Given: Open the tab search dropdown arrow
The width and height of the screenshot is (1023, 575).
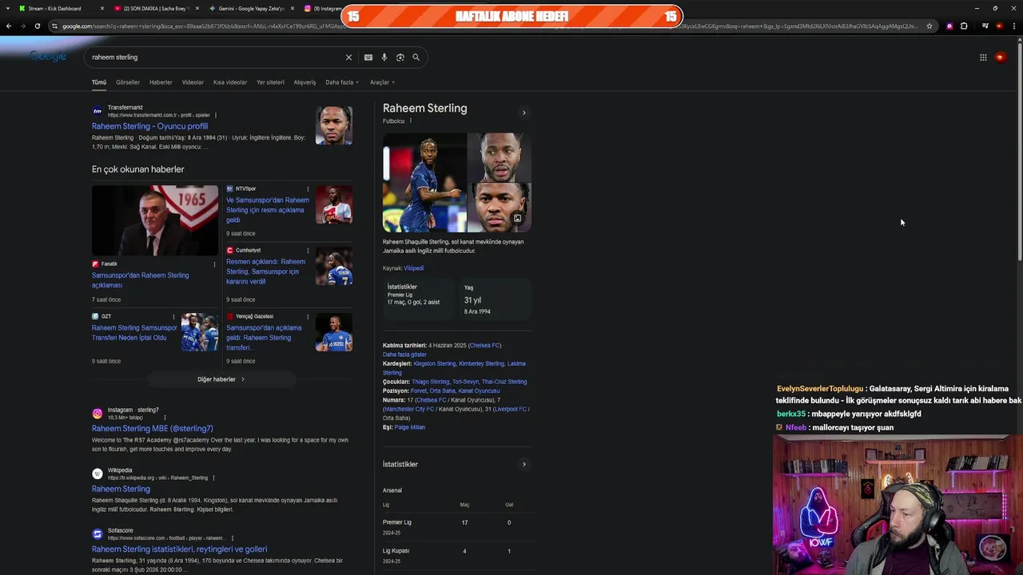Looking at the screenshot, I should (x=9, y=9).
